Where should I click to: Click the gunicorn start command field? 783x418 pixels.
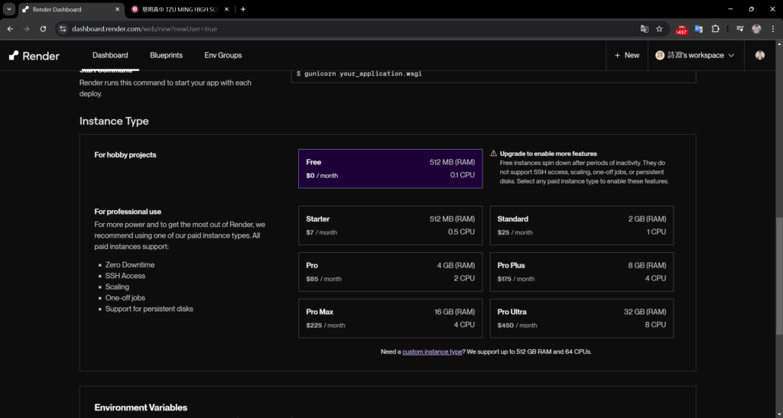[493, 74]
